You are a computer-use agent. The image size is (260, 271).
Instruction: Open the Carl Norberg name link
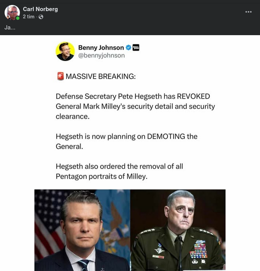click(40, 9)
